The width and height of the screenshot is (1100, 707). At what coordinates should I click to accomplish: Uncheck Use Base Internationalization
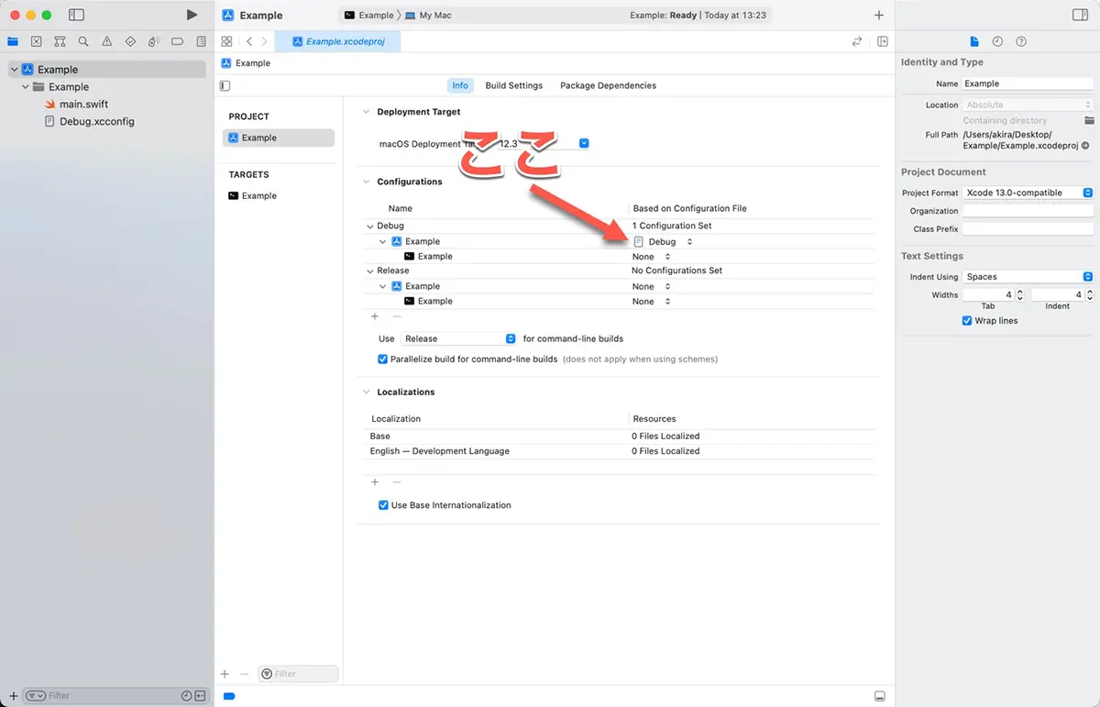tap(384, 505)
